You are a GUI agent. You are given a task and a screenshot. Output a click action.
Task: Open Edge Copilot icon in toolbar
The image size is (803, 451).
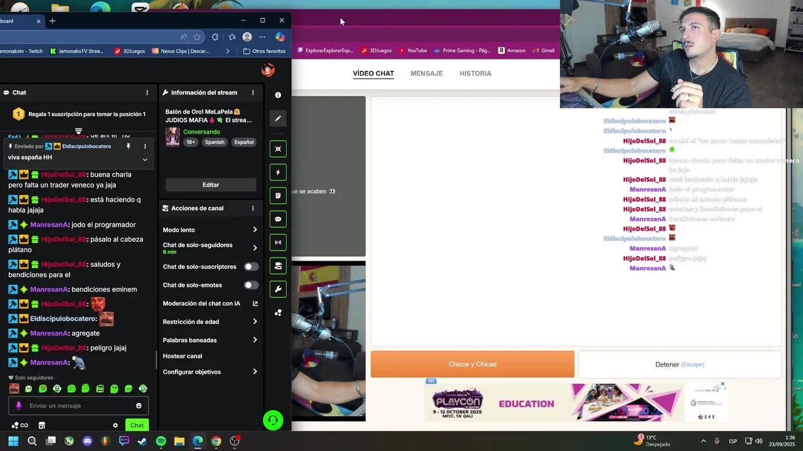pos(280,37)
